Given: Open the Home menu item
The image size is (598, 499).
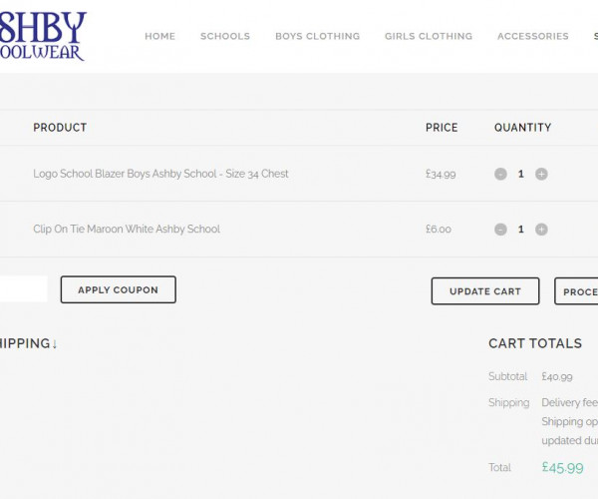Looking at the screenshot, I should click(x=159, y=36).
